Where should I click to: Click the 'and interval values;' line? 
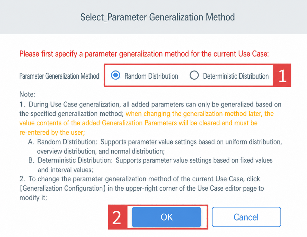click(65, 170)
